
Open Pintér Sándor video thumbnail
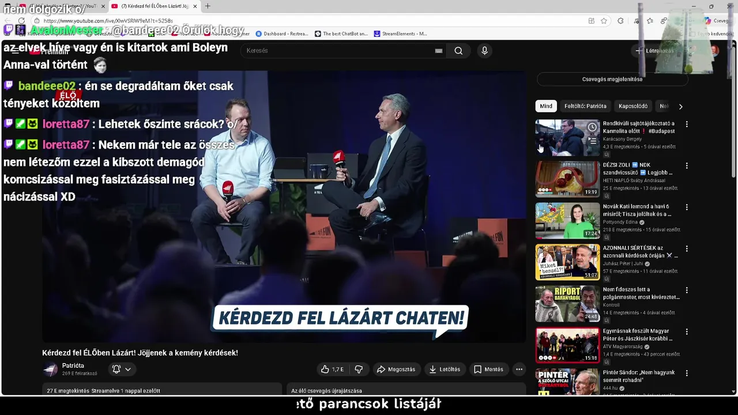pos(567,382)
